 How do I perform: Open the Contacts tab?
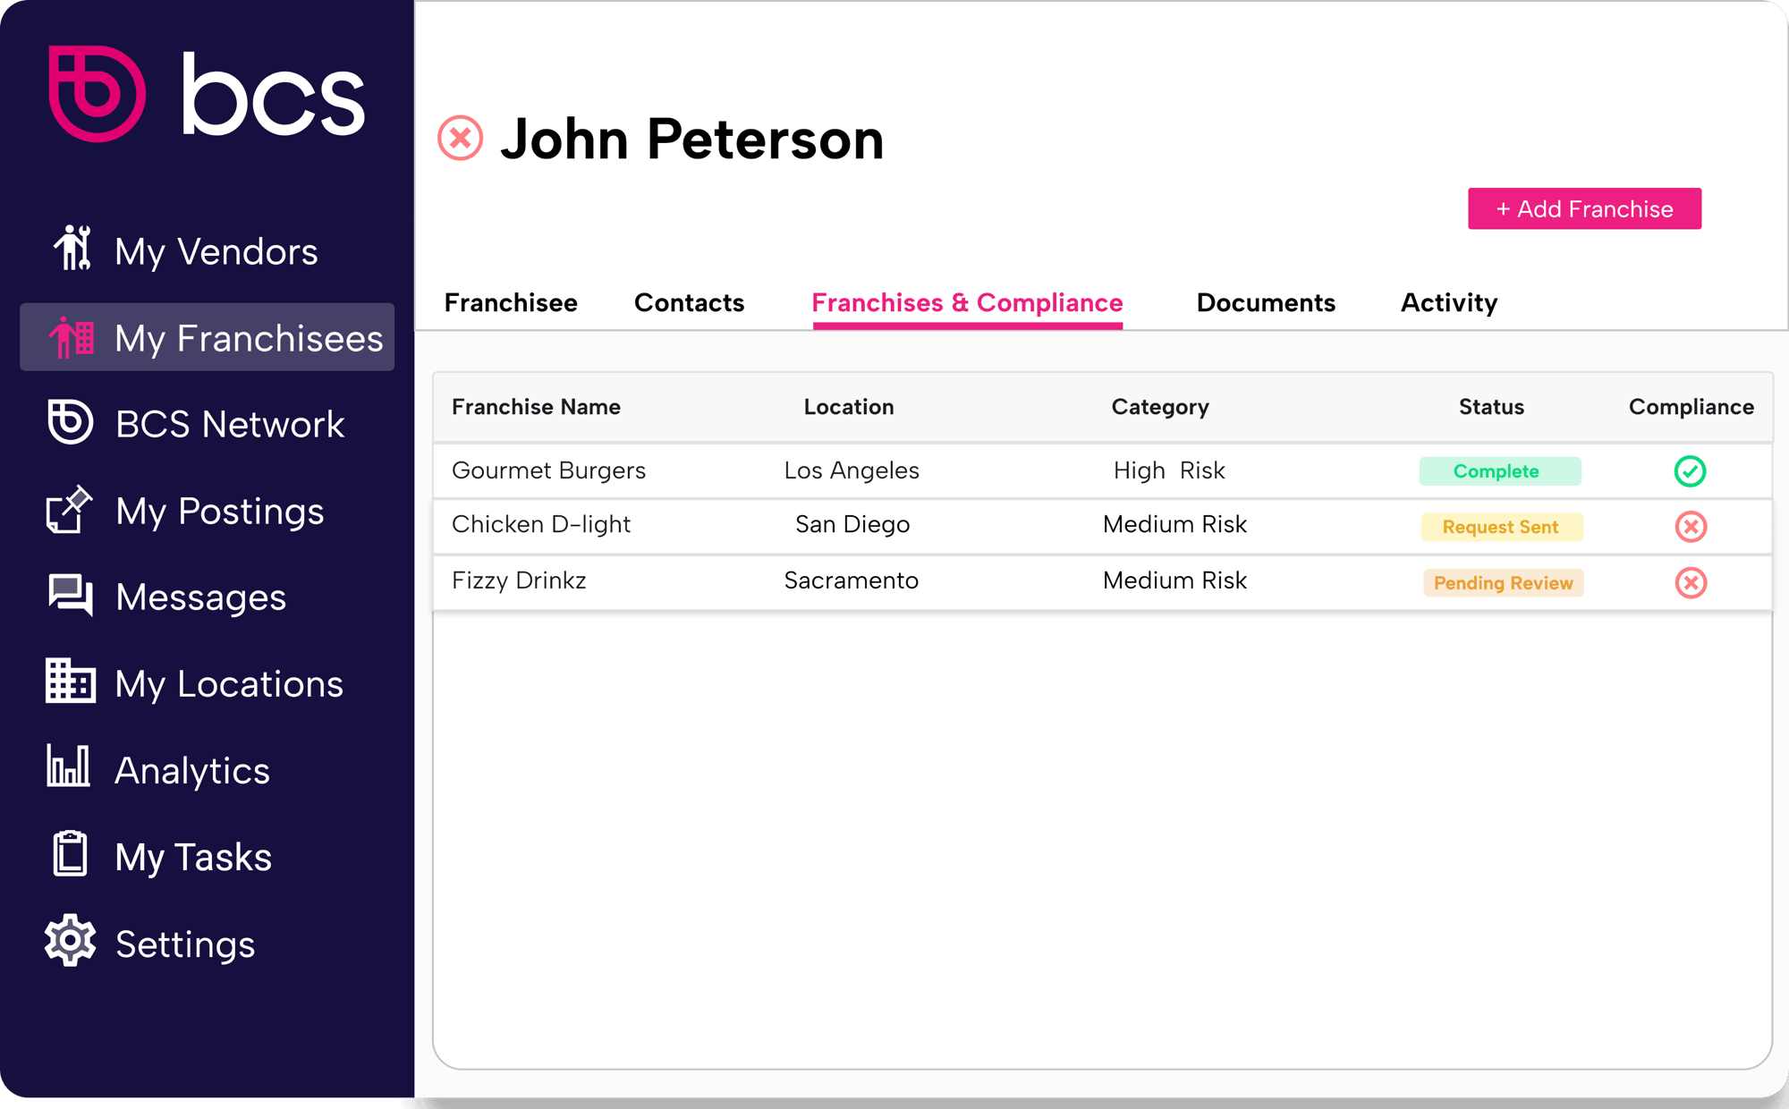[690, 303]
